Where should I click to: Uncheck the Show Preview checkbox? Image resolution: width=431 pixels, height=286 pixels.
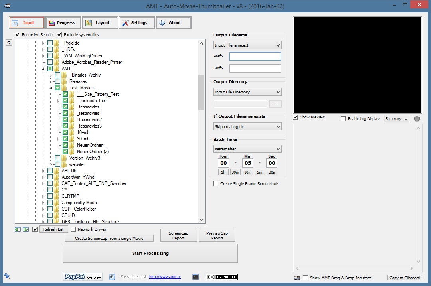296,117
